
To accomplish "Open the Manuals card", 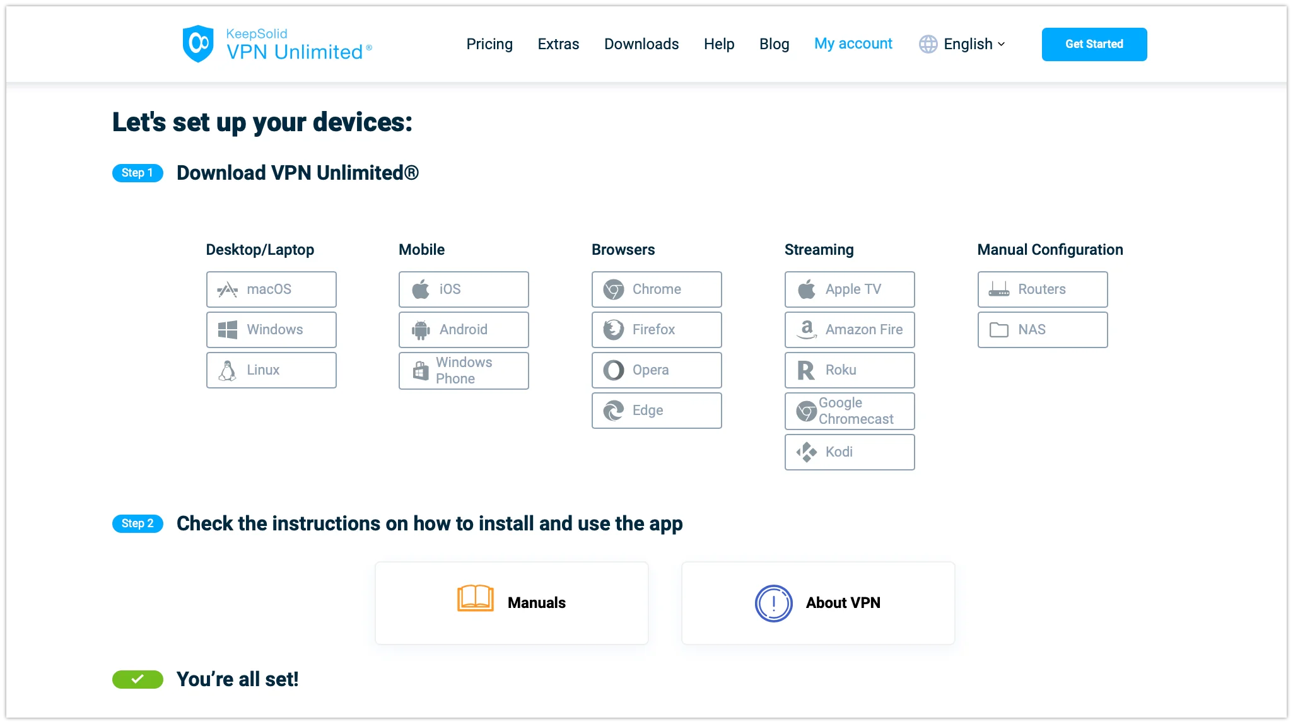I will click(512, 603).
